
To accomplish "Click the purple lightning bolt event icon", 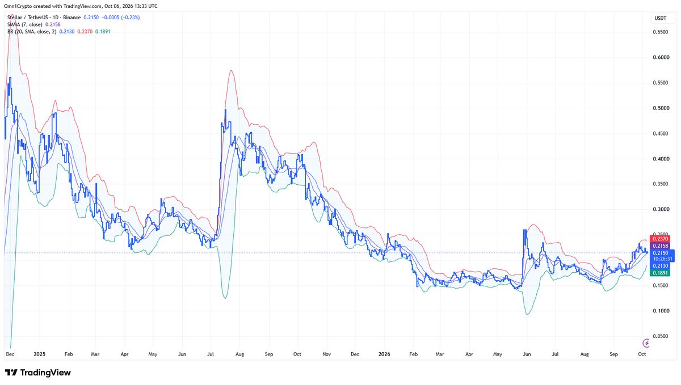I will click(646, 343).
